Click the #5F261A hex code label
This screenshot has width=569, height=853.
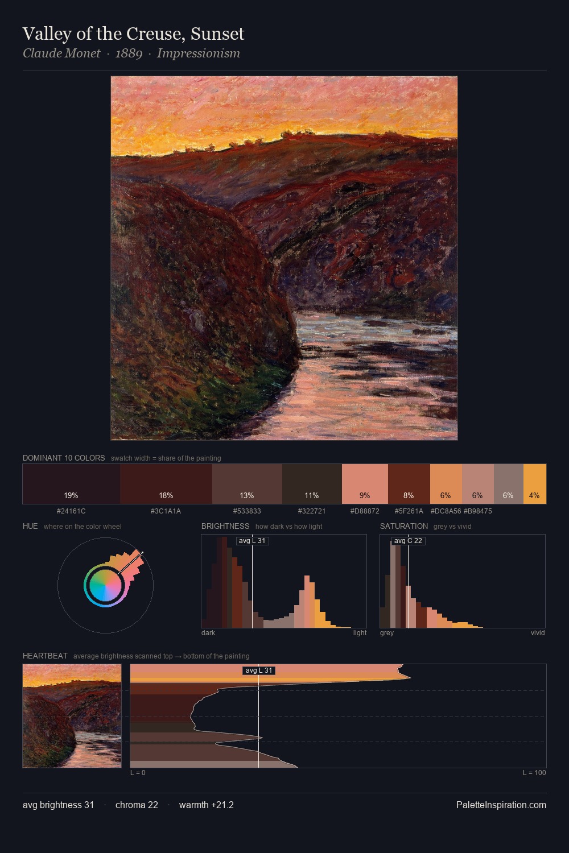[x=409, y=511]
